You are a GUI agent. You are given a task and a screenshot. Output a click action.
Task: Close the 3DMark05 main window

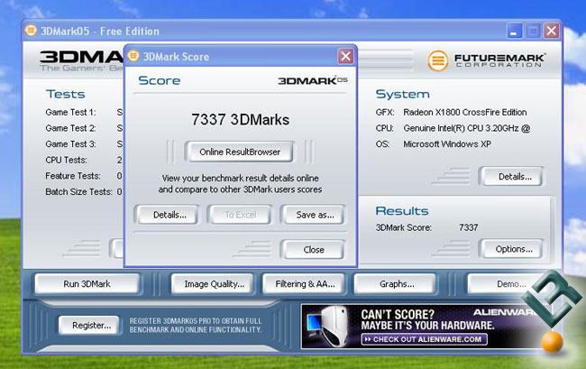click(551, 31)
